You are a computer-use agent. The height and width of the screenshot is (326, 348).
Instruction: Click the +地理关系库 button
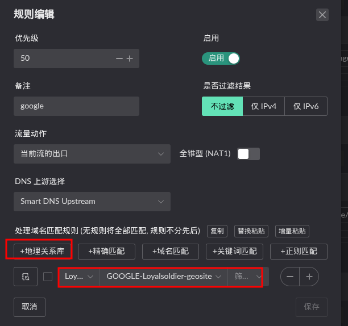[x=39, y=251]
